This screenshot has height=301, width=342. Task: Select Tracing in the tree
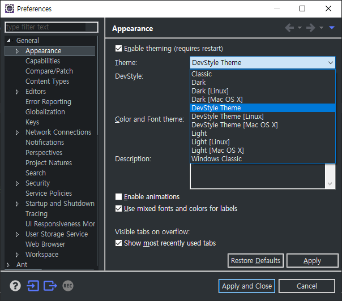click(x=36, y=214)
